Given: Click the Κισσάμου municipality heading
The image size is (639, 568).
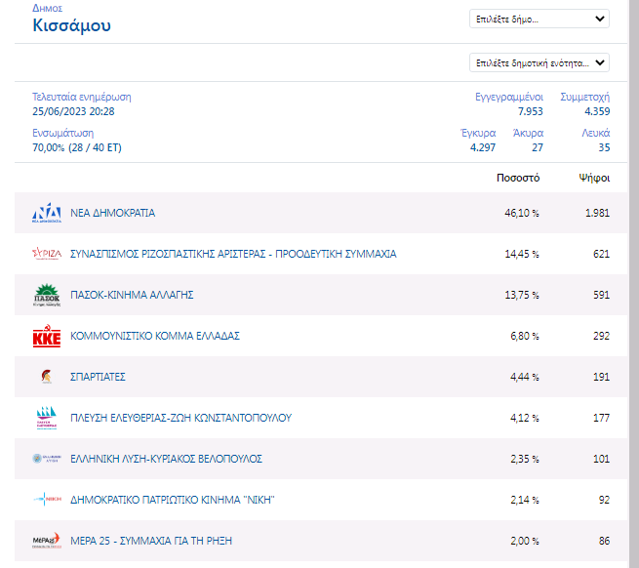Looking at the screenshot, I should coord(71,25).
